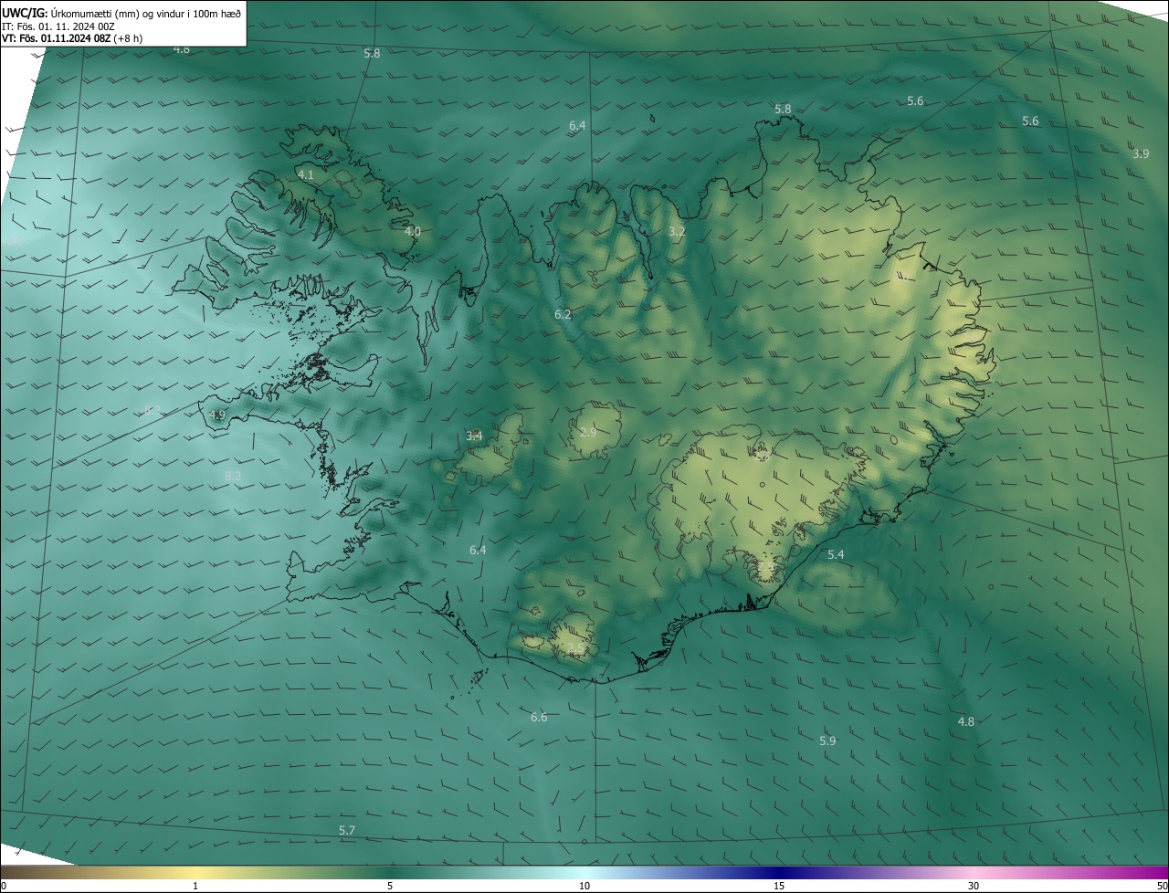Click the 5.8 value nearest the title box
This screenshot has width=1169, height=893.
tap(372, 53)
